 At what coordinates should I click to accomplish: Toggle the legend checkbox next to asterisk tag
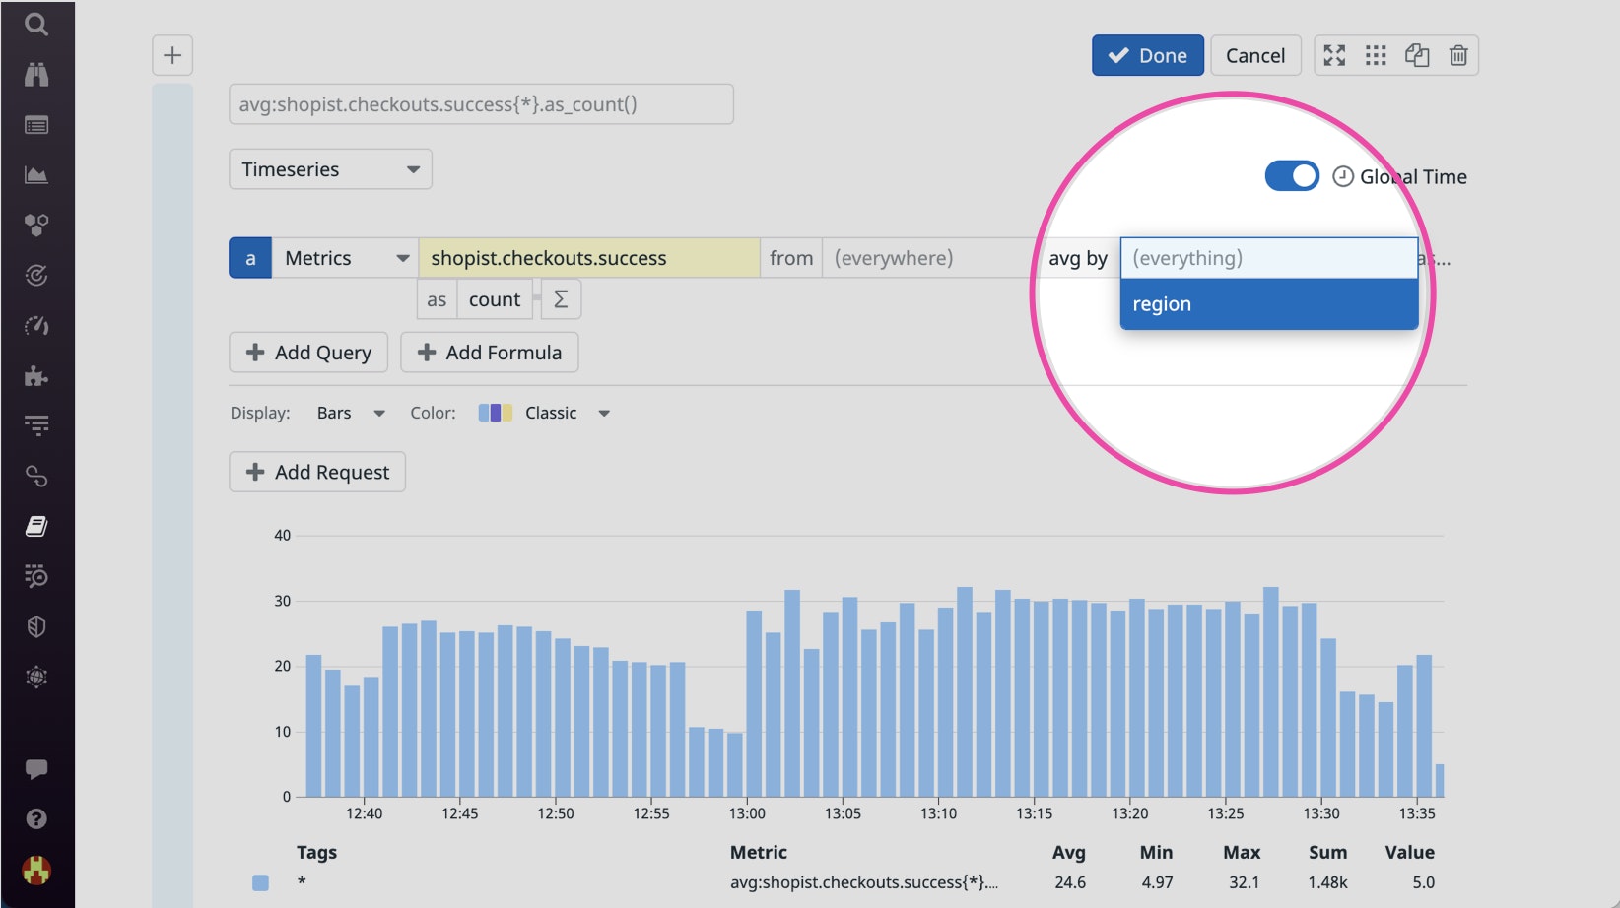pos(261,882)
